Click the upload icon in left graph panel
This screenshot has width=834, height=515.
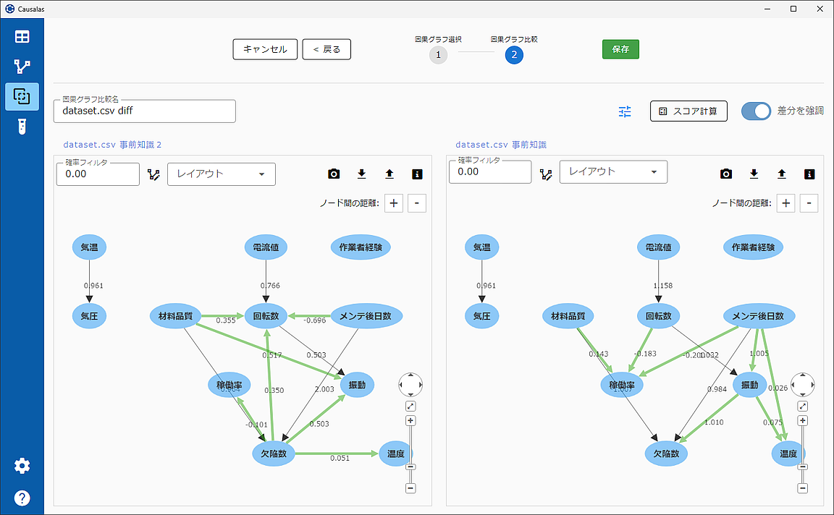pyautogui.click(x=389, y=174)
